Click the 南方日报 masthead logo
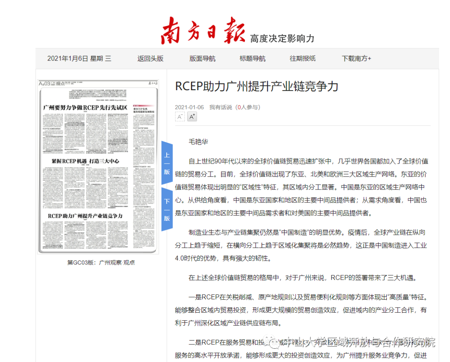 click(x=203, y=30)
